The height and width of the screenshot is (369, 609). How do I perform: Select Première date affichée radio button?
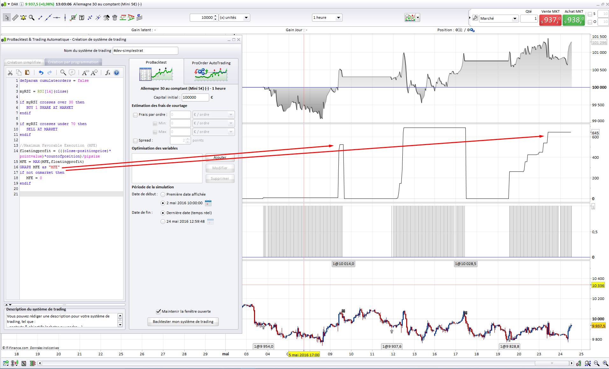pos(163,194)
